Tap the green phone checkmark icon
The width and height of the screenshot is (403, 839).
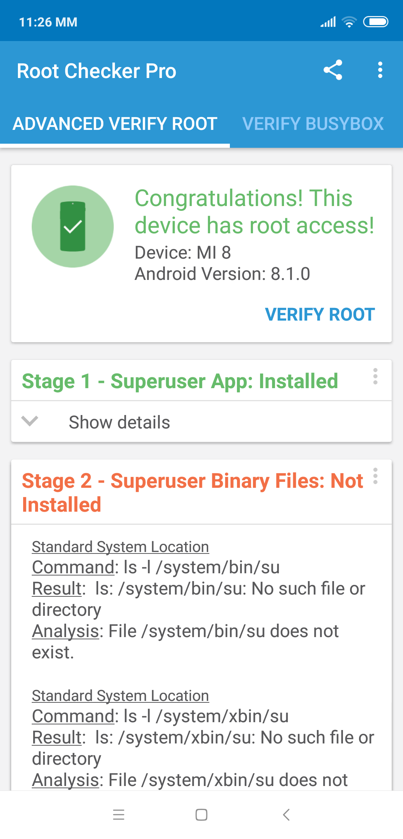coord(73,227)
